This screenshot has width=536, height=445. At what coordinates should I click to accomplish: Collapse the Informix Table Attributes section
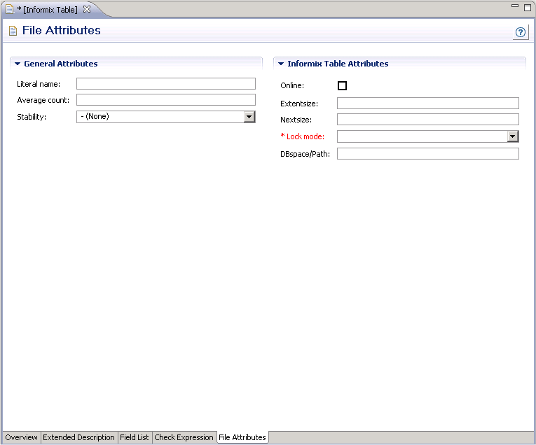(x=281, y=64)
